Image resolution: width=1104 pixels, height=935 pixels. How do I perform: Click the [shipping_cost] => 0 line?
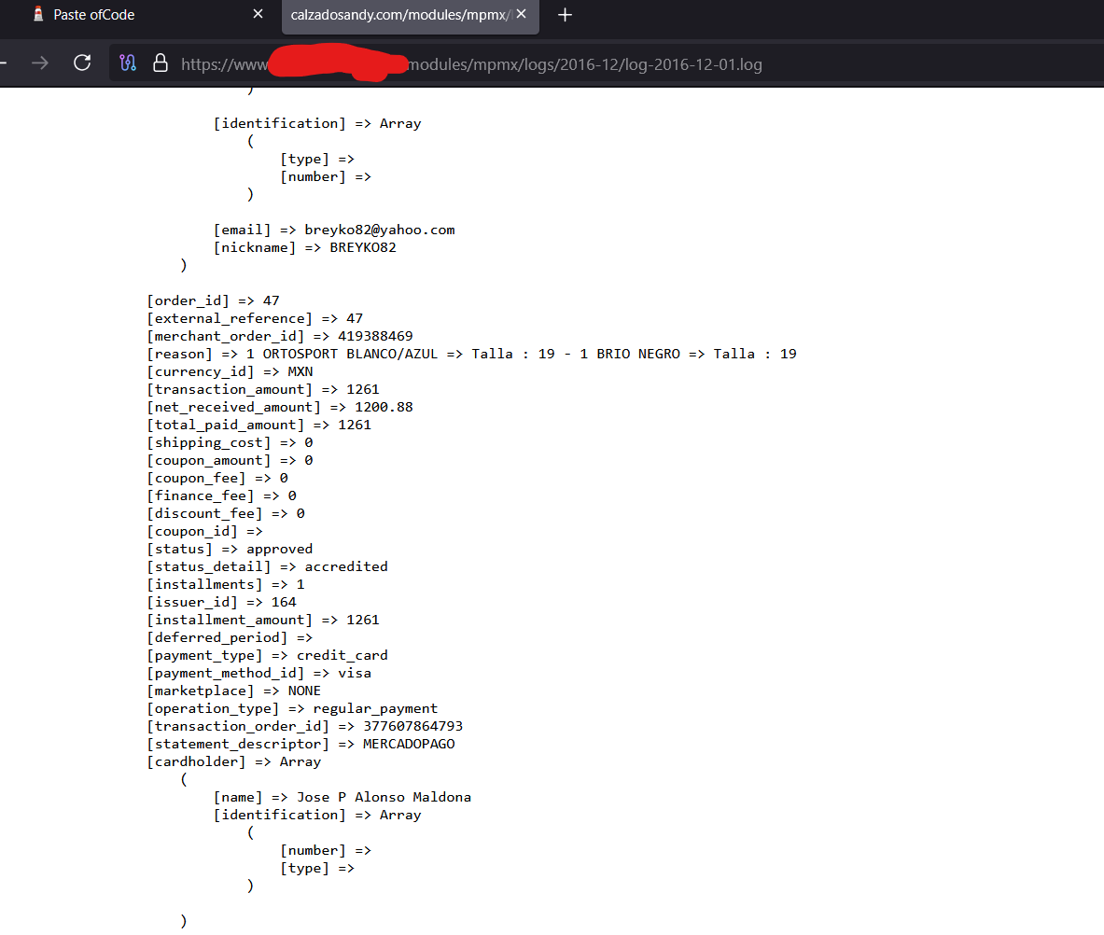(x=230, y=442)
